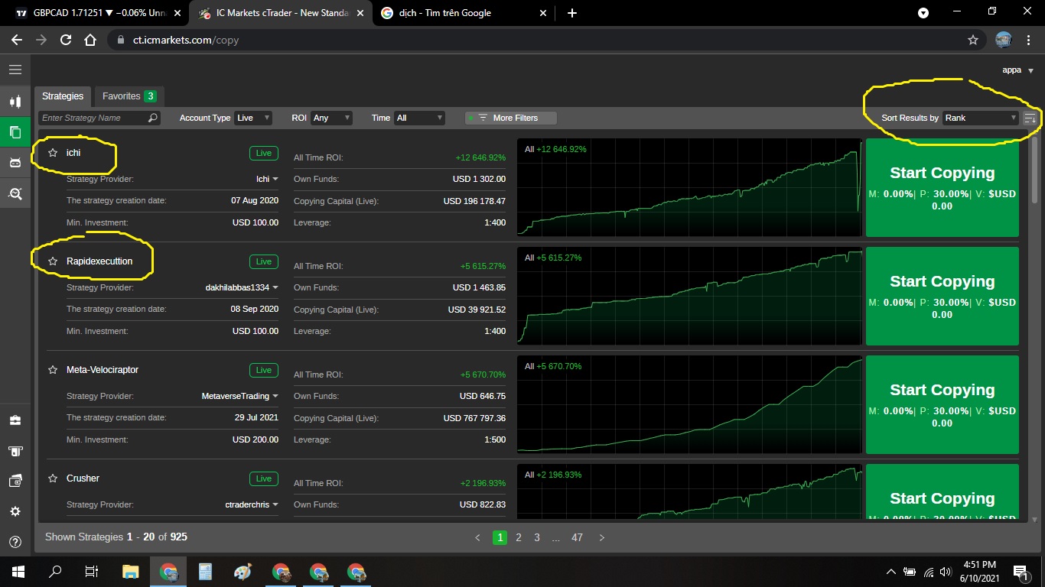Open File Explorer from the taskbar
1045x587 pixels.
pyautogui.click(x=131, y=571)
